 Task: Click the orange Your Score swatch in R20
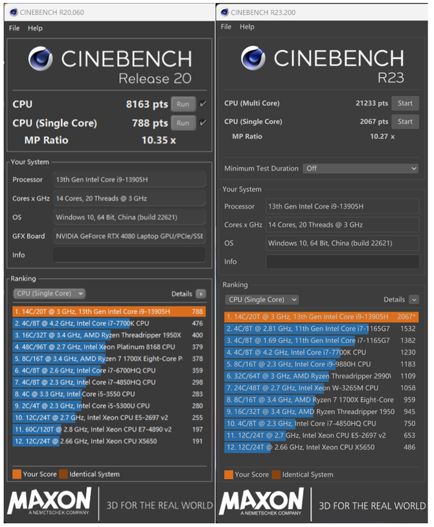[17, 474]
